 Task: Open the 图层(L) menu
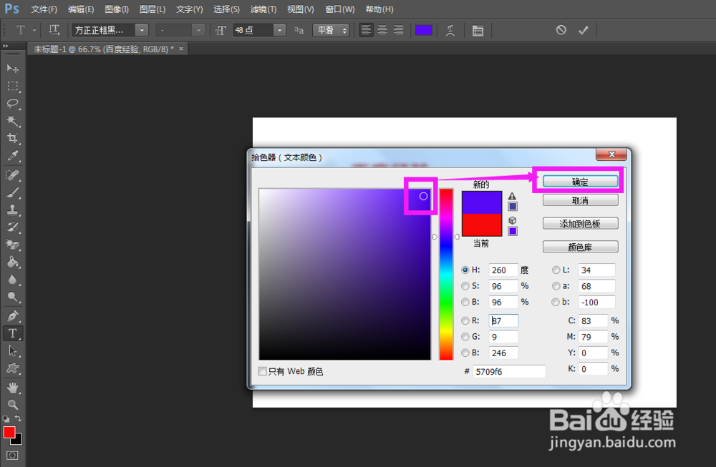pyautogui.click(x=152, y=9)
